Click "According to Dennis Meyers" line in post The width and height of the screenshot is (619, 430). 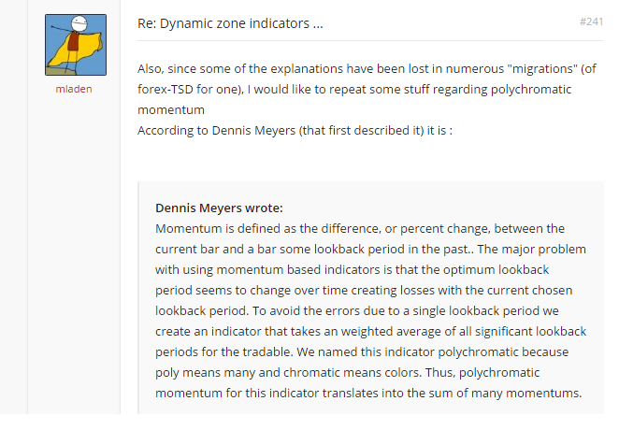pyautogui.click(x=295, y=129)
